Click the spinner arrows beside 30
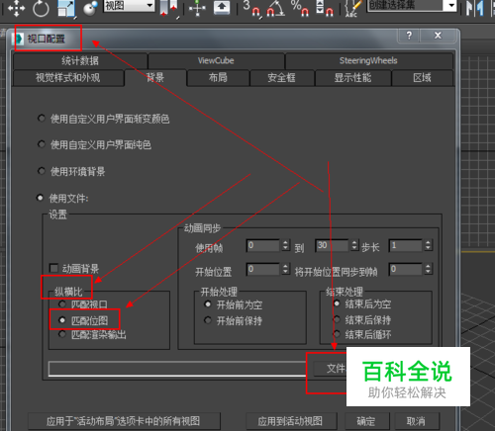The height and width of the screenshot is (431, 495). [354, 245]
